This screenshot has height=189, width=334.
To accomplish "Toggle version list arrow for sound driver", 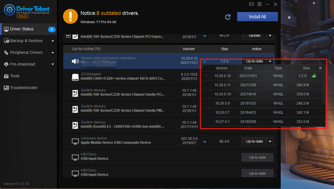I will point(205,62).
